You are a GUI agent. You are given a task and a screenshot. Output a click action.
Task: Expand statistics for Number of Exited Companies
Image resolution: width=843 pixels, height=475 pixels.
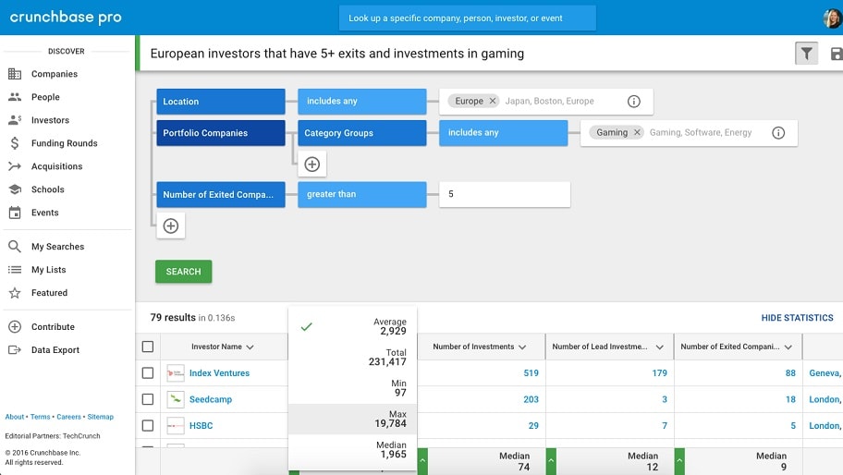[679, 461]
